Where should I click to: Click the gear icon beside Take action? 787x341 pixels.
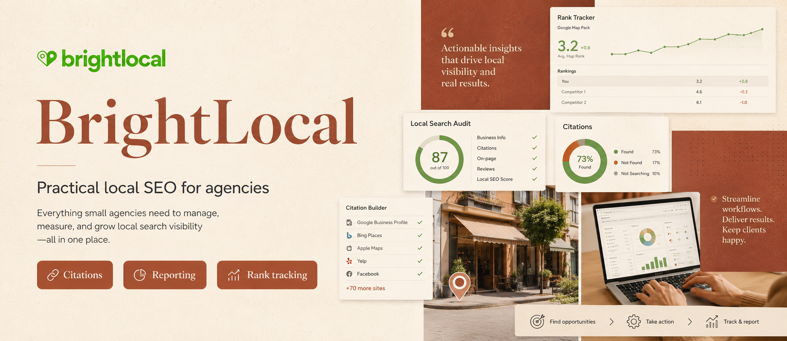[633, 322]
